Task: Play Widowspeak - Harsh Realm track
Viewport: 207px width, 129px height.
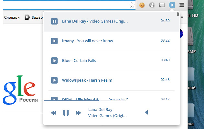Action: (x=54, y=80)
